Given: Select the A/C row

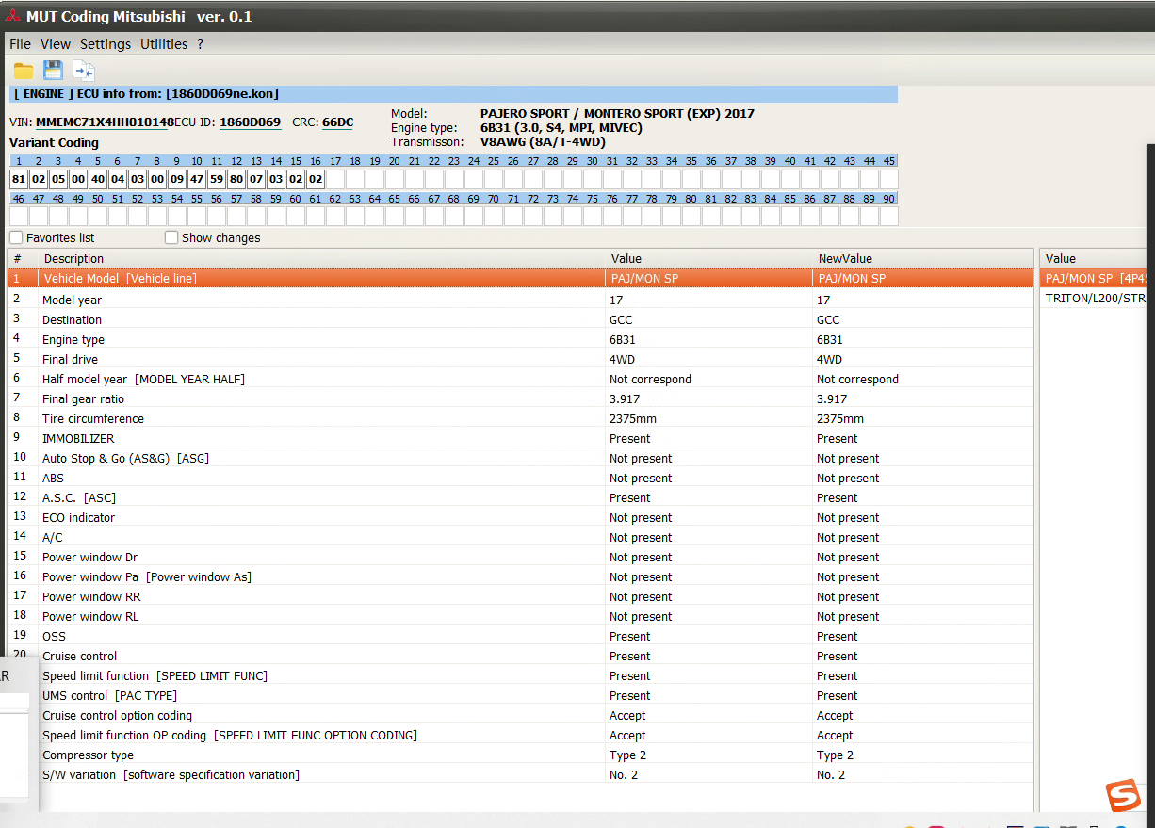Looking at the screenshot, I should [x=520, y=537].
